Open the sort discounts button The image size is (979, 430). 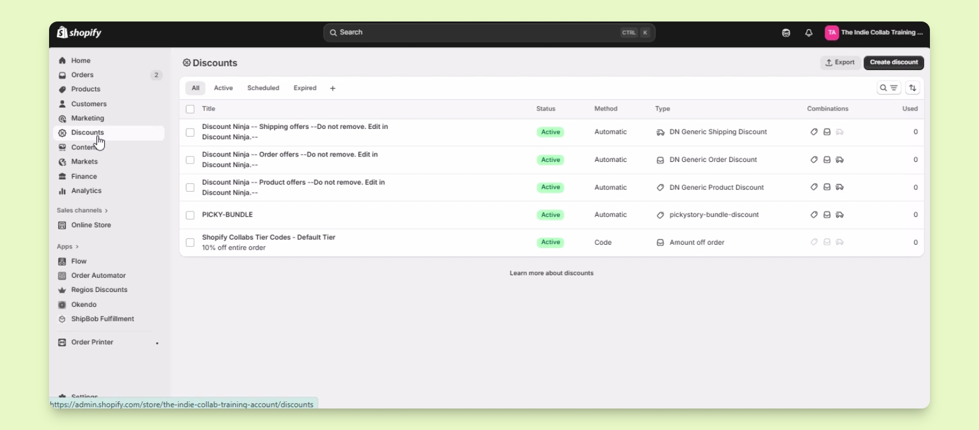click(913, 88)
